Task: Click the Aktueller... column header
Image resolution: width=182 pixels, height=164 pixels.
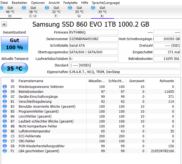Action: point(96,81)
